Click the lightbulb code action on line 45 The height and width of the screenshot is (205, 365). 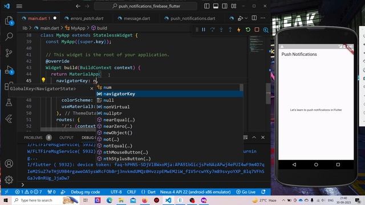point(43,80)
